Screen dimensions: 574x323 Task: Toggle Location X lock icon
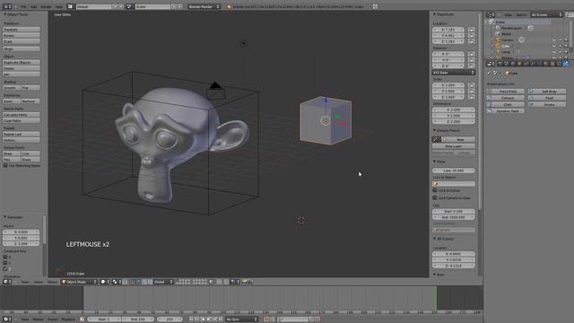472,30
